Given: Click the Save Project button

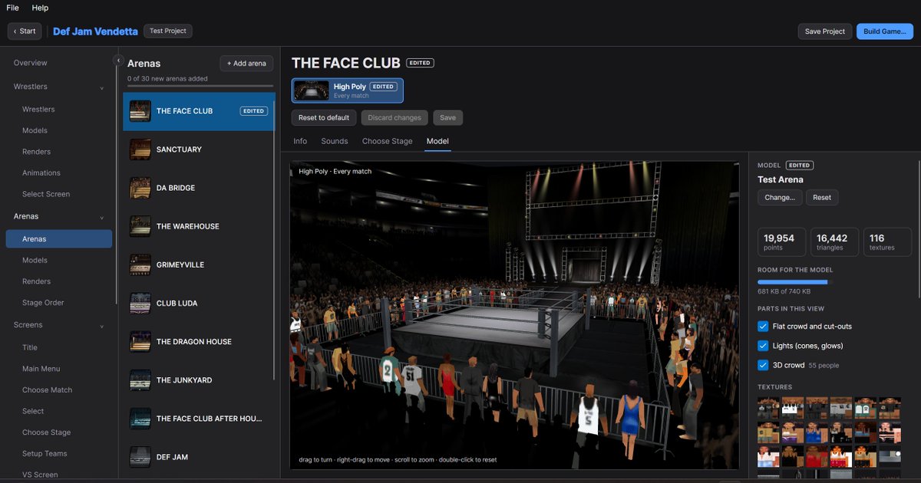Looking at the screenshot, I should tap(825, 31).
